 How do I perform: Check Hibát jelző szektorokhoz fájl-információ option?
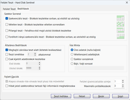(7, 86)
